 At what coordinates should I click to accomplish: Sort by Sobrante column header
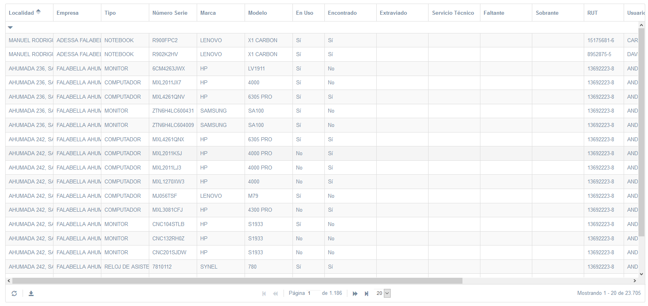pos(558,13)
